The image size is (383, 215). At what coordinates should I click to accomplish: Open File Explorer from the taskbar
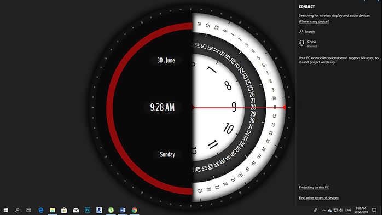point(53,210)
